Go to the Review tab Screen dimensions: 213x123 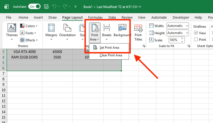pos(127,17)
